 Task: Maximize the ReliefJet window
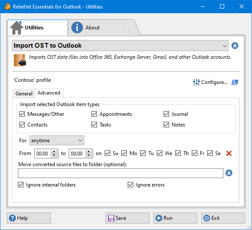222,6
